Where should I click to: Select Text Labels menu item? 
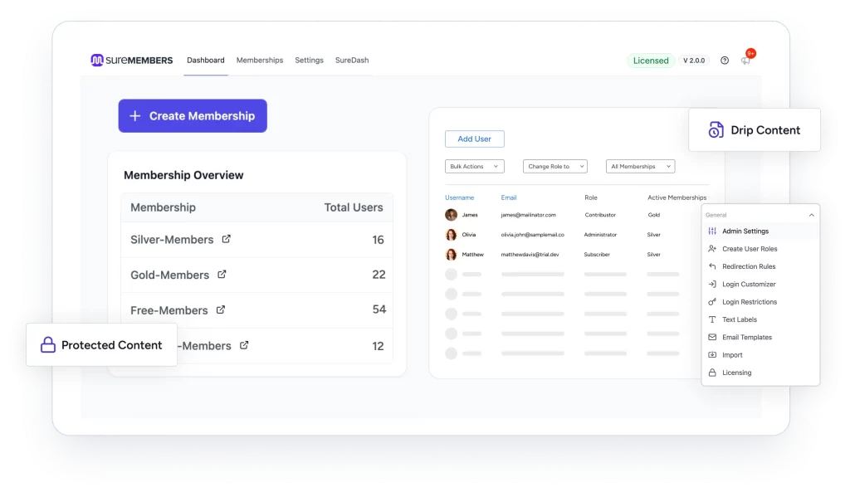click(761, 319)
